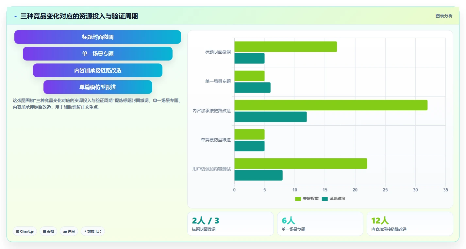Open the 2人 / 3 stat card
This screenshot has width=466, height=249.
[230, 224]
